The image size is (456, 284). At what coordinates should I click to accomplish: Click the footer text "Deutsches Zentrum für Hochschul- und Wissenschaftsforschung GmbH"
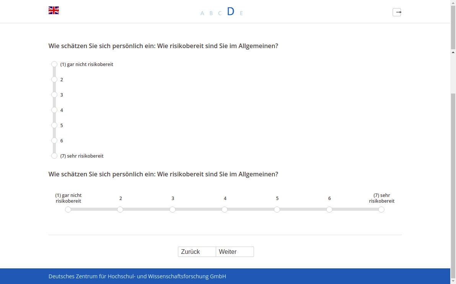[137, 276]
